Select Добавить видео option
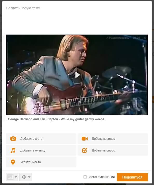 click(113, 139)
